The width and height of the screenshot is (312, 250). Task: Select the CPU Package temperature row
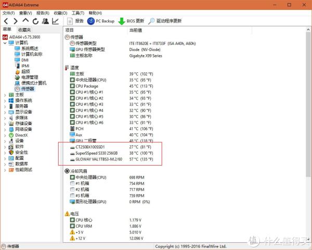pos(111,86)
